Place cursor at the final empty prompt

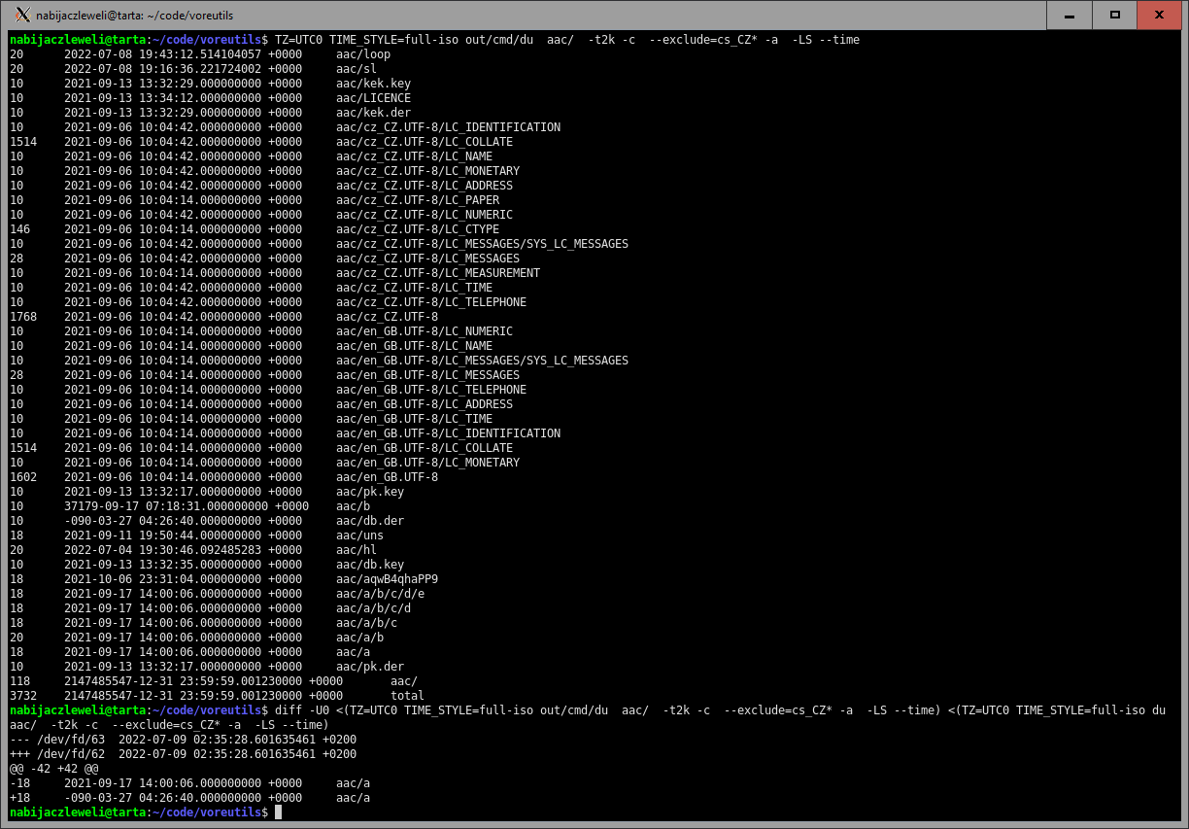click(x=278, y=812)
